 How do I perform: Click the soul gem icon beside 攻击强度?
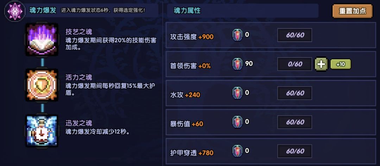[237, 36]
